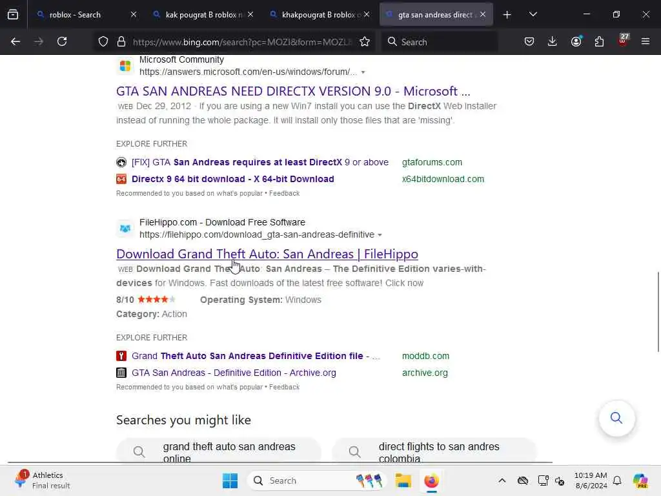Open Firefox recent browsing view icon
The height and width of the screenshot is (496, 661).
[x=13, y=15]
